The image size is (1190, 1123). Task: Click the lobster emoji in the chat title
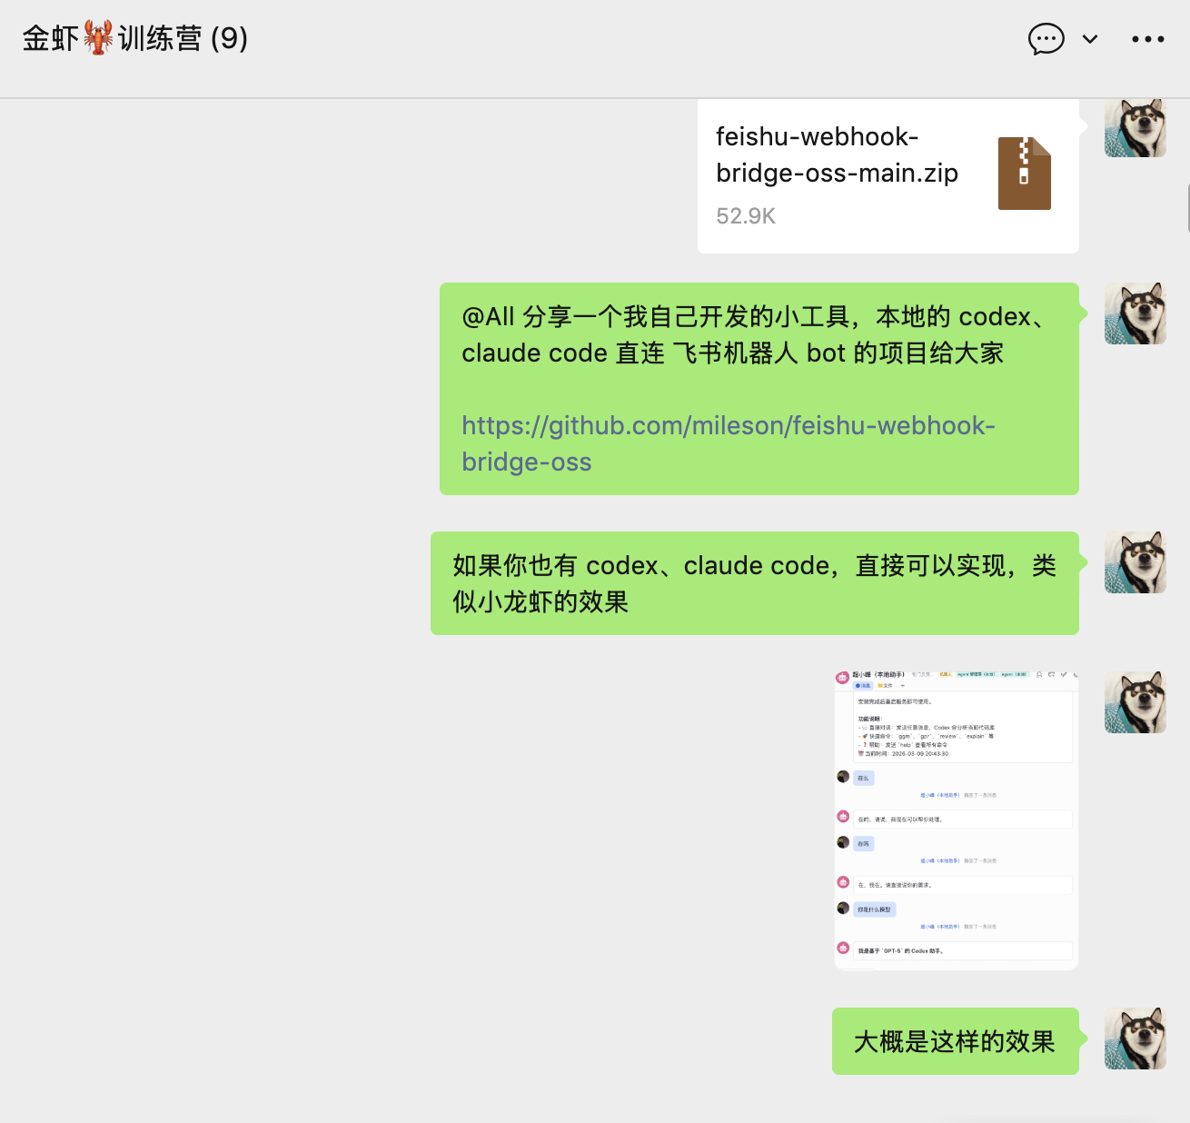tap(98, 39)
